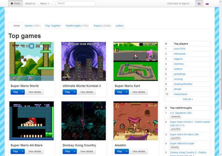Open Ultimate Mortal Kombat 3 thumbnail
The height and width of the screenshot is (156, 222).
(84, 61)
